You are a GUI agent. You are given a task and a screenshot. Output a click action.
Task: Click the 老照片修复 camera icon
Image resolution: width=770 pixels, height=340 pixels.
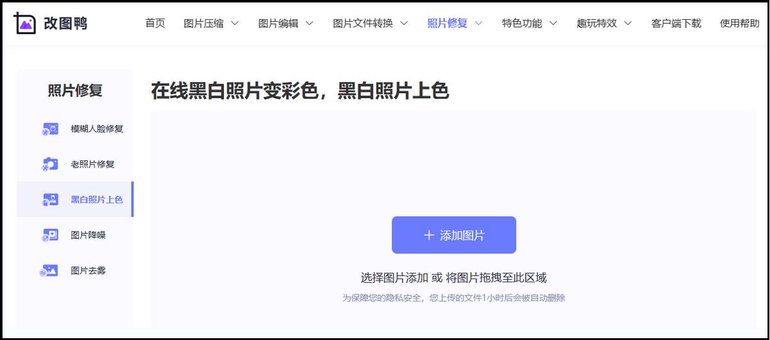click(x=49, y=164)
